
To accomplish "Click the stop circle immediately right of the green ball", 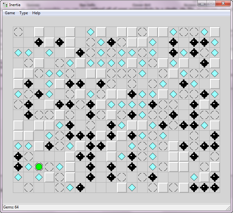I will click(49, 167).
